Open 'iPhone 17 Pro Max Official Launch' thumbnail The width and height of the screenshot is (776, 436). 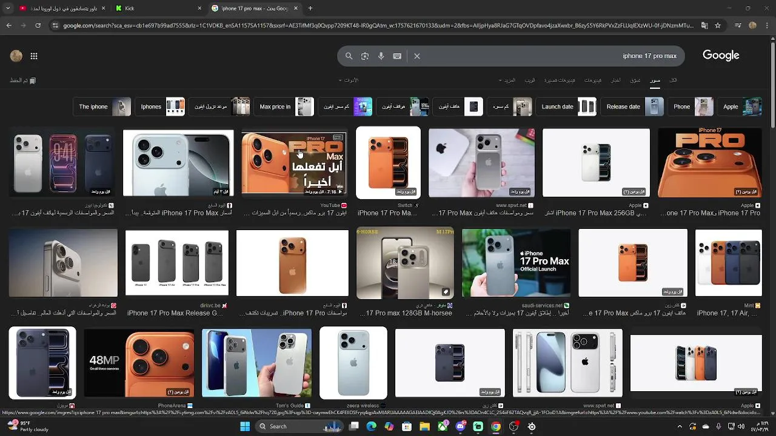point(516,263)
